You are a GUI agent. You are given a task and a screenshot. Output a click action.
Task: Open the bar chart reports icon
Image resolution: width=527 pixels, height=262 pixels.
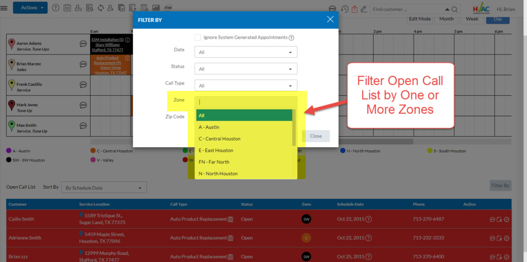(156, 8)
